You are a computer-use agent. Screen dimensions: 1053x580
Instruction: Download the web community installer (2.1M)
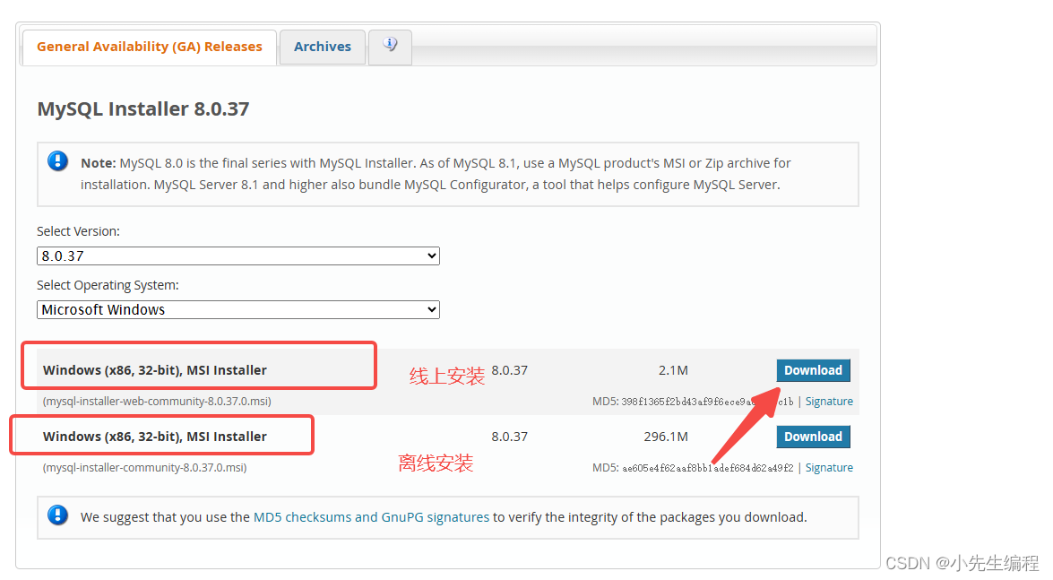click(813, 369)
